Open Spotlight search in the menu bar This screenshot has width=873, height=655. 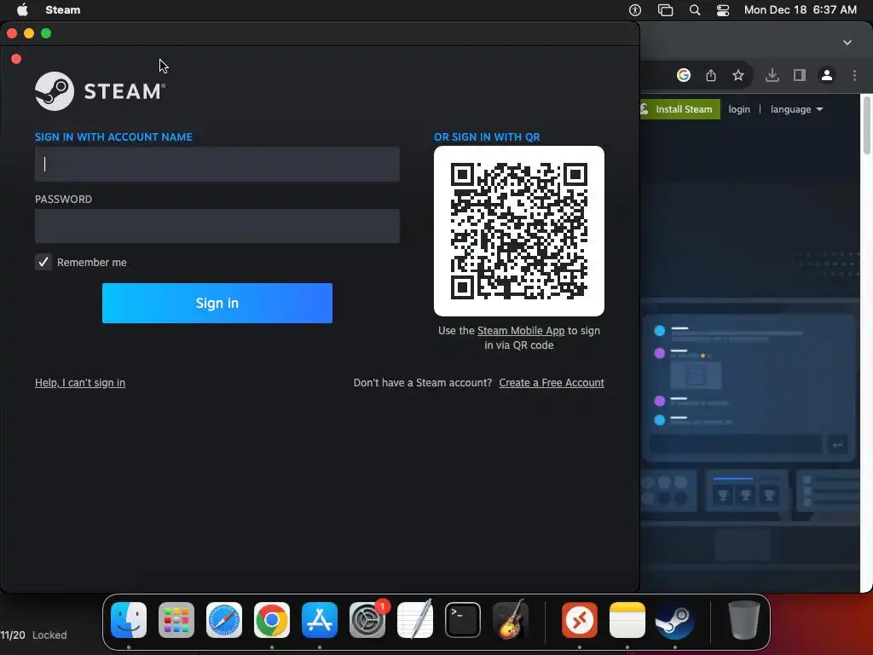tap(695, 10)
